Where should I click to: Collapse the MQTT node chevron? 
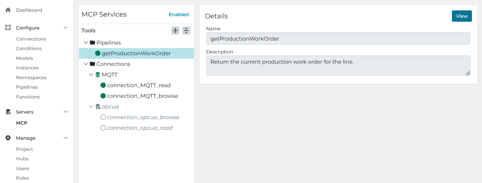click(x=91, y=75)
